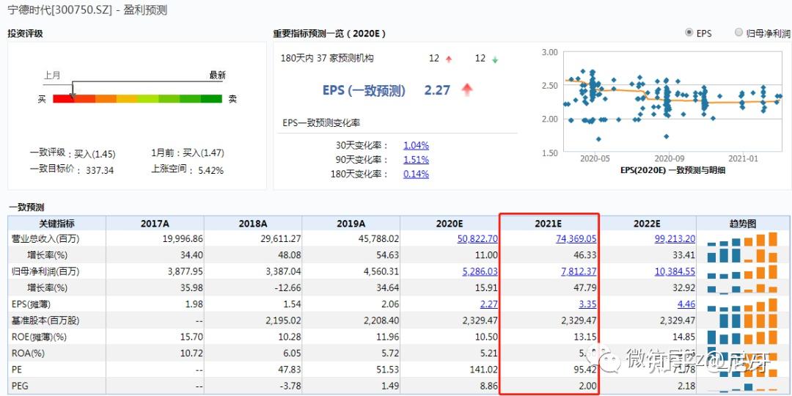Click the large red arrow next to EPS 2.27

pos(467,90)
